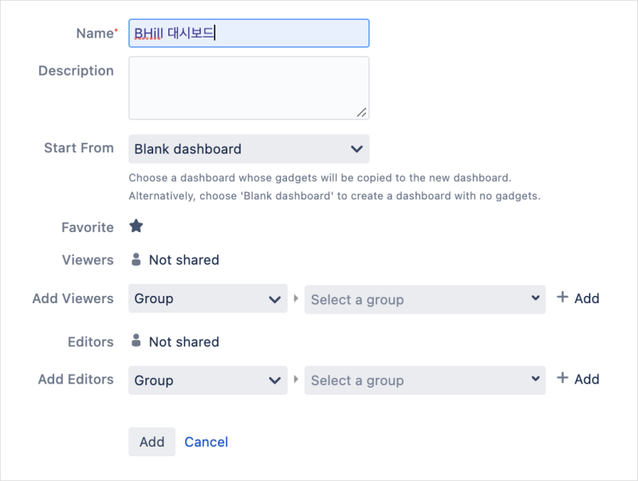Image resolution: width=638 pixels, height=481 pixels.
Task: Expand Add Viewers 'Select a group' dropdown
Action: 424,300
